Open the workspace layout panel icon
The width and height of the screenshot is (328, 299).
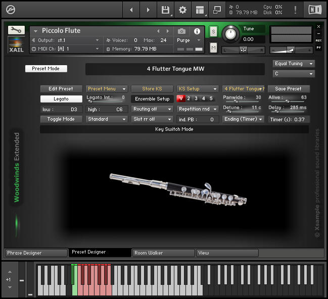click(200, 10)
